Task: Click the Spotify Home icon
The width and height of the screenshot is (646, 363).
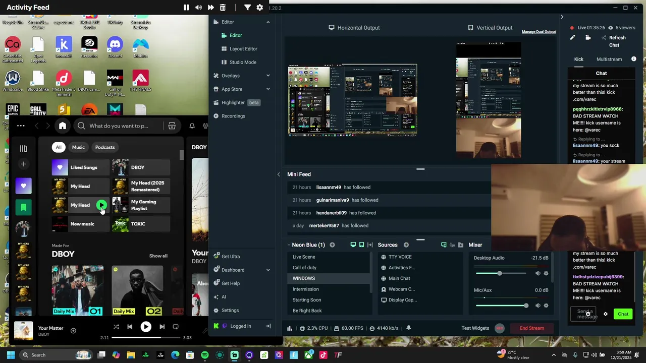Action: pyautogui.click(x=63, y=126)
